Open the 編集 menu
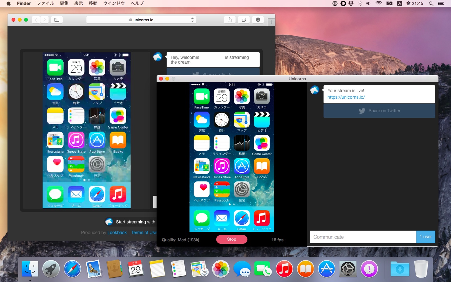Image resolution: width=451 pixels, height=282 pixels. coord(64,3)
